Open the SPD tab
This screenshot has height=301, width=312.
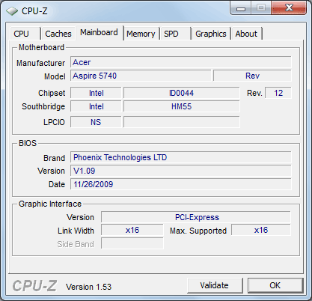click(x=176, y=34)
